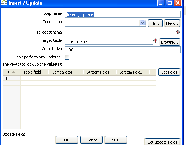This screenshot has height=145, width=186.
Task: Focus the Commit size field showing 100
Action: 122,49
